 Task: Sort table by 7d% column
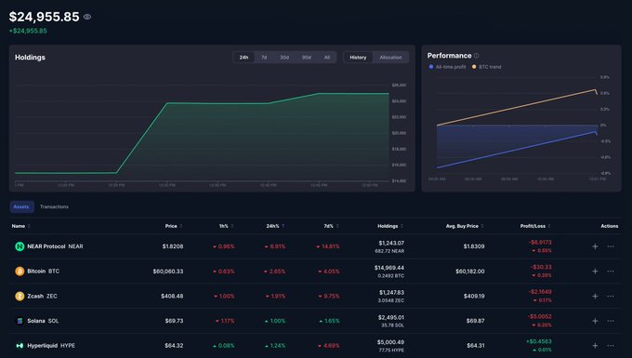(331, 226)
